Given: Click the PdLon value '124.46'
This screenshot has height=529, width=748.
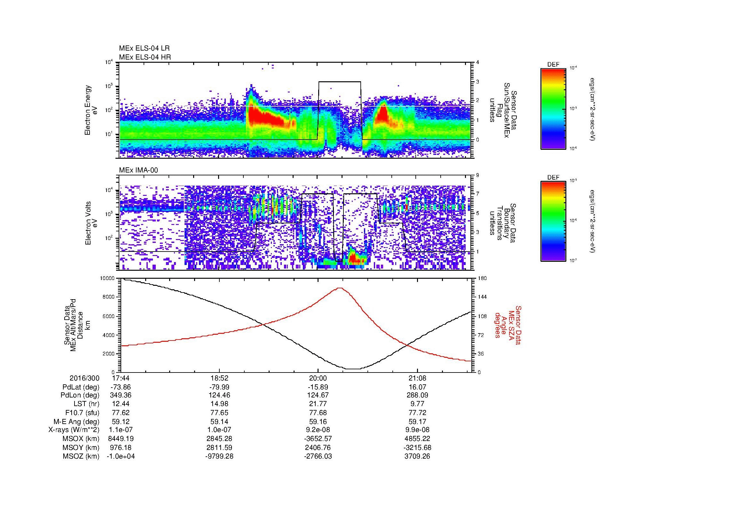Looking at the screenshot, I should 219,395.
